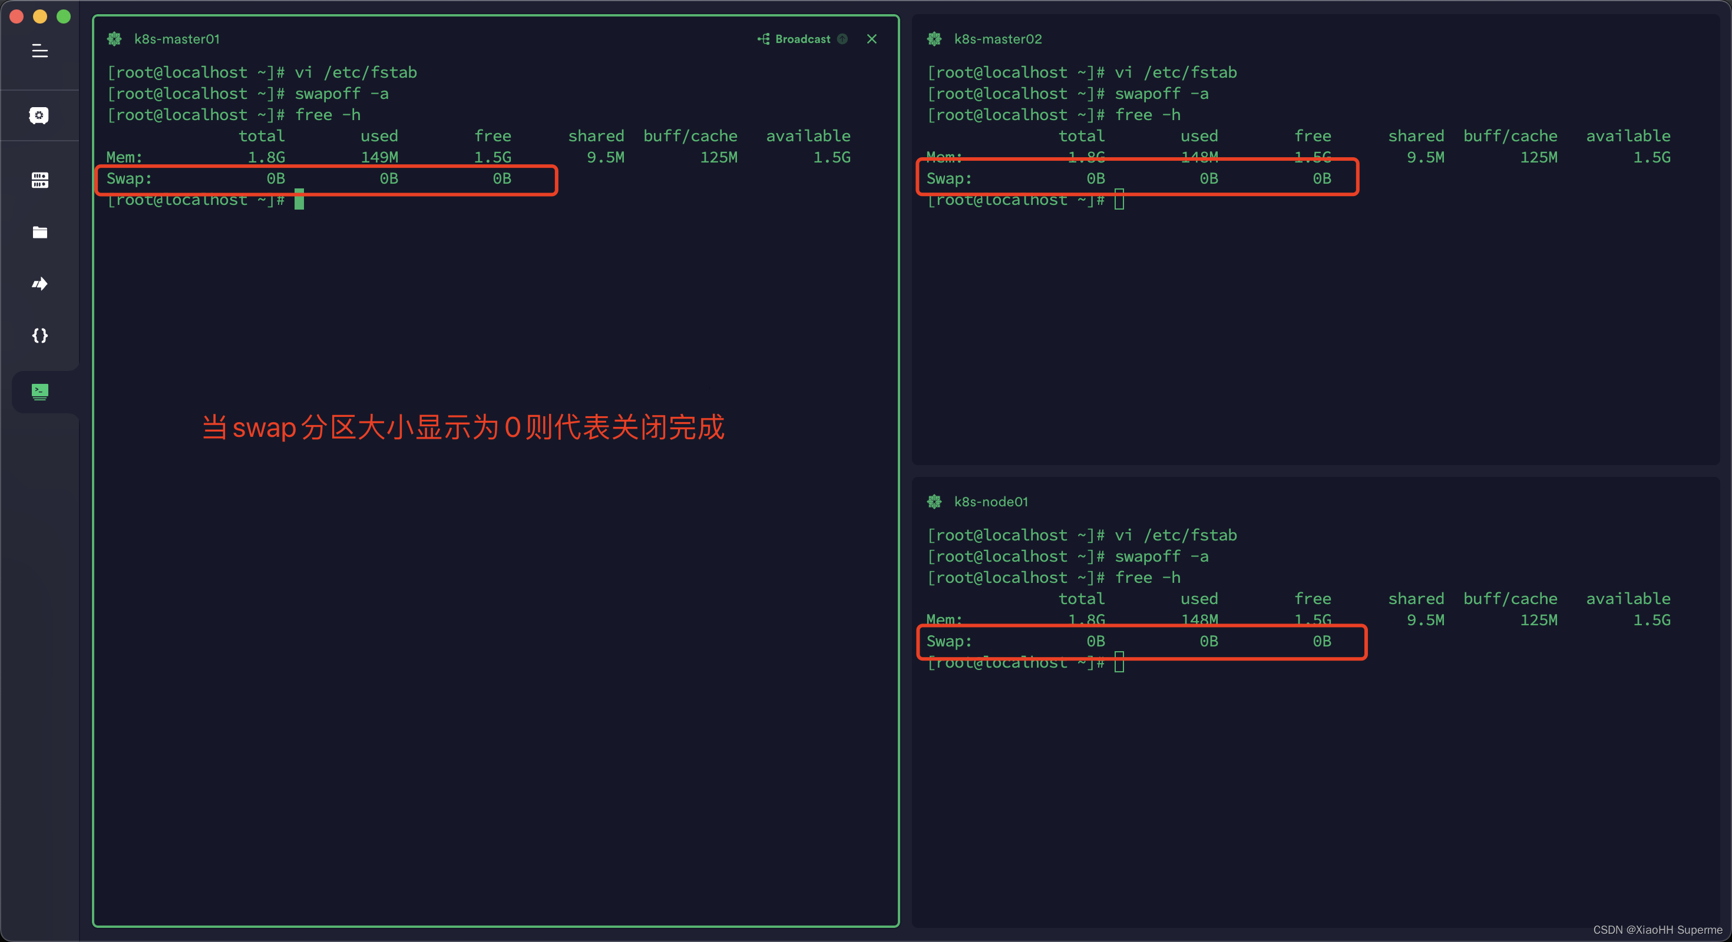Close the k8s-master01 terminal pane
1732x942 pixels.
click(872, 39)
